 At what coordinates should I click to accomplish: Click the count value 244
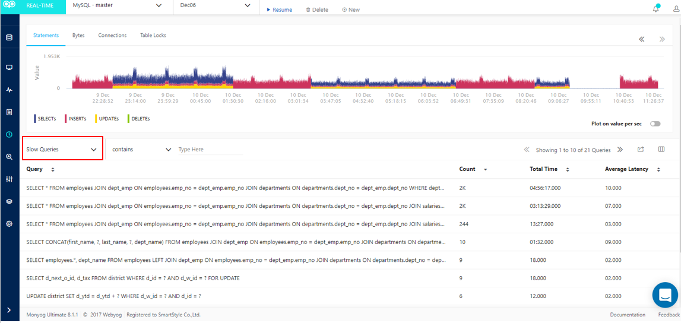point(464,224)
